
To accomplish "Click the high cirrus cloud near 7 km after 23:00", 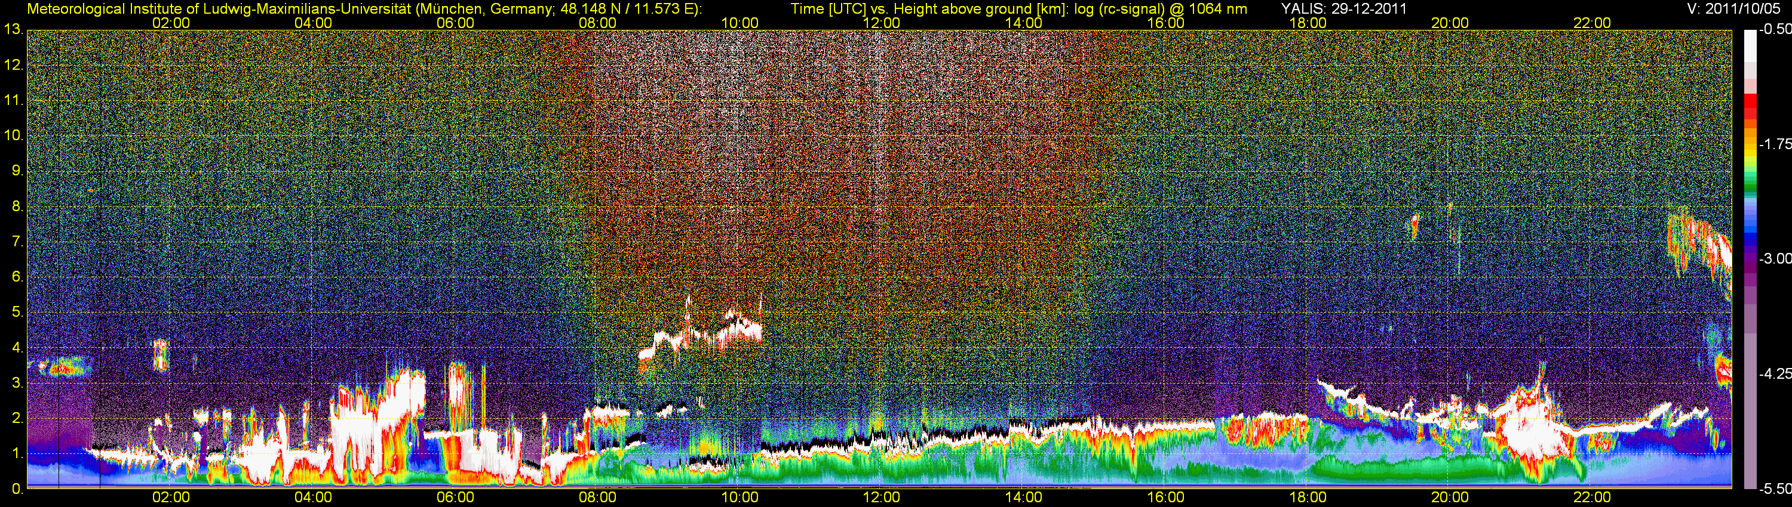I will (1699, 243).
